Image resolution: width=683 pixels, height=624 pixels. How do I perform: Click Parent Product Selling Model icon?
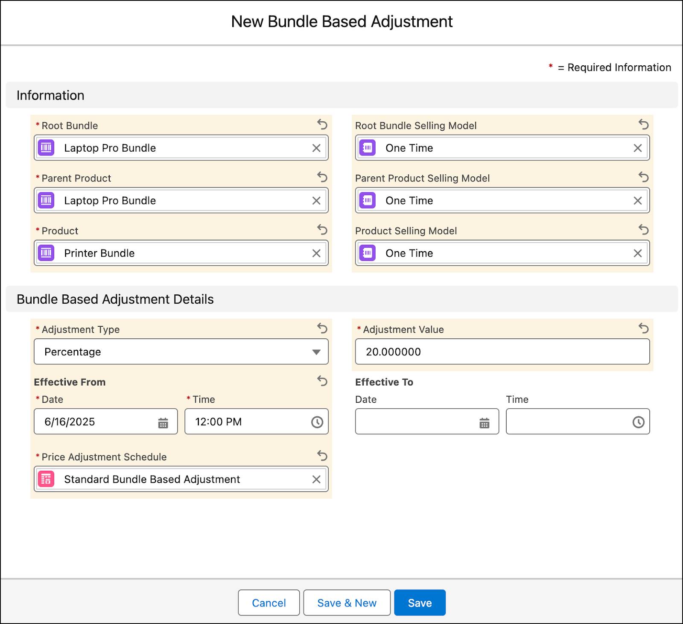[x=368, y=200]
